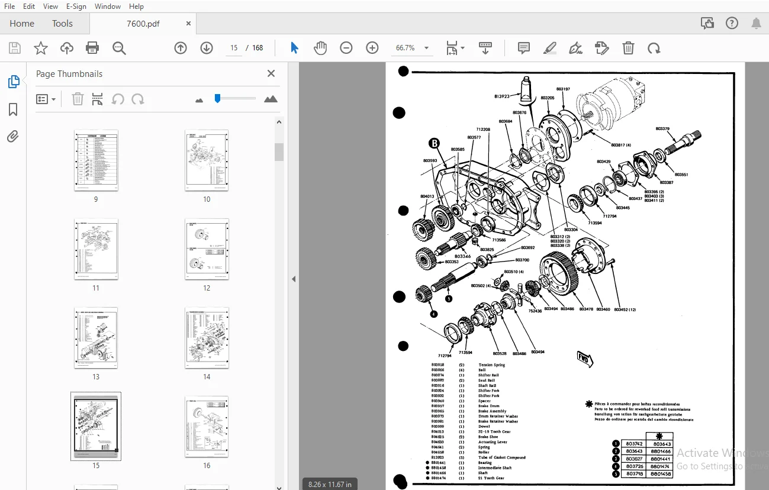Add a comment sticky note
This screenshot has height=490, width=769.
pyautogui.click(x=524, y=48)
